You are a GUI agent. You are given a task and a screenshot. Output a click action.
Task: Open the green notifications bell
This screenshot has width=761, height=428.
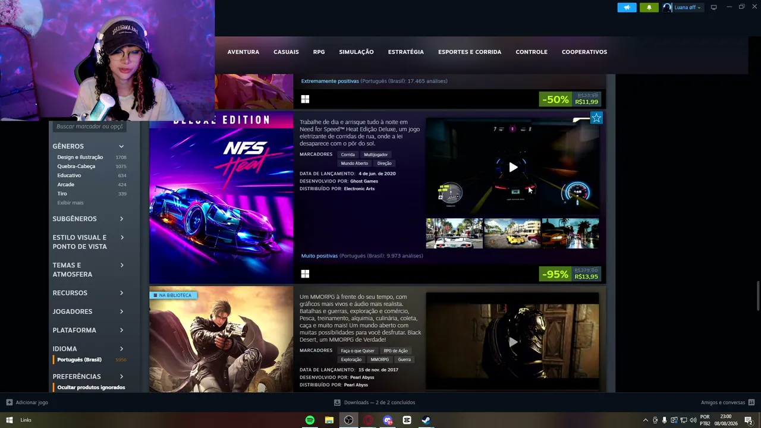[x=649, y=7]
